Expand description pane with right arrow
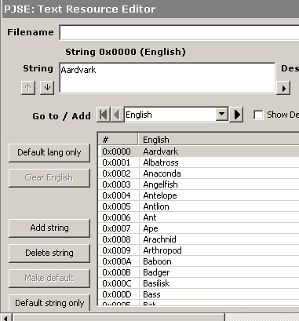This screenshot has width=299, height=321. [283, 89]
